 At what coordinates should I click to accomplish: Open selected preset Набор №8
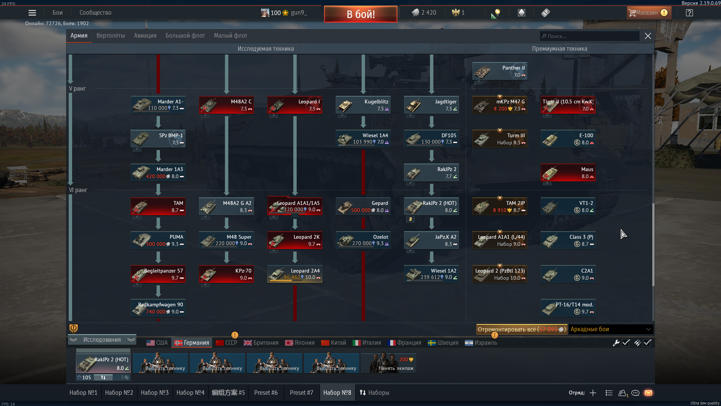coord(337,393)
